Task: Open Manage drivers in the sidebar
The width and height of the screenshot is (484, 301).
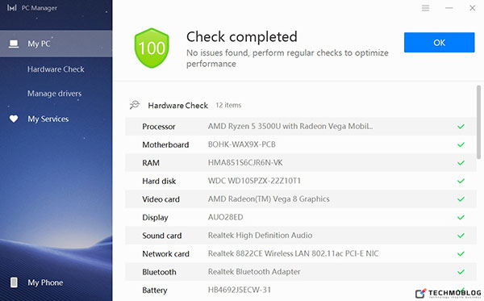Action: [x=54, y=94]
